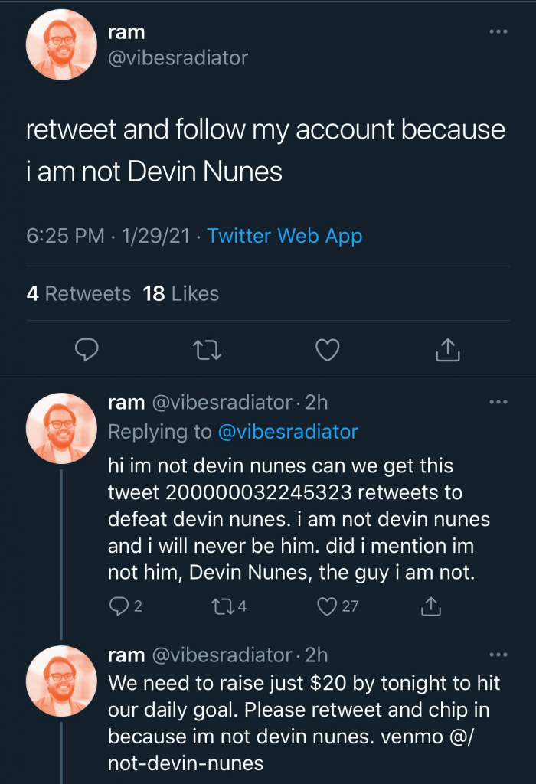
Task: Retweet the main tweet
Action: pyautogui.click(x=206, y=351)
